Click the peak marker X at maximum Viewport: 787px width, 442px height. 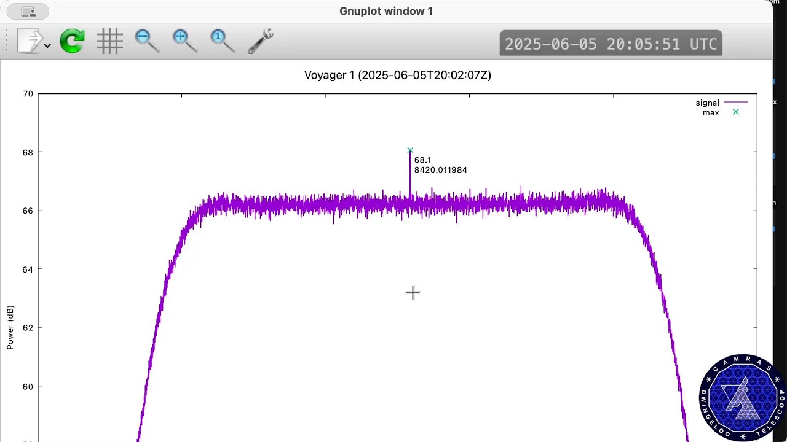click(x=410, y=150)
